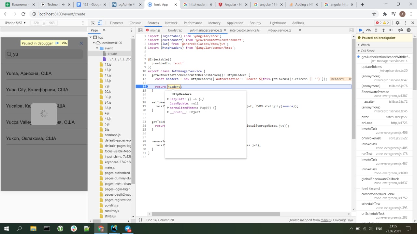Viewport: 417px width, 234px height.
Task: Open the iPhone 5/SE device dropdown
Action: [15, 23]
